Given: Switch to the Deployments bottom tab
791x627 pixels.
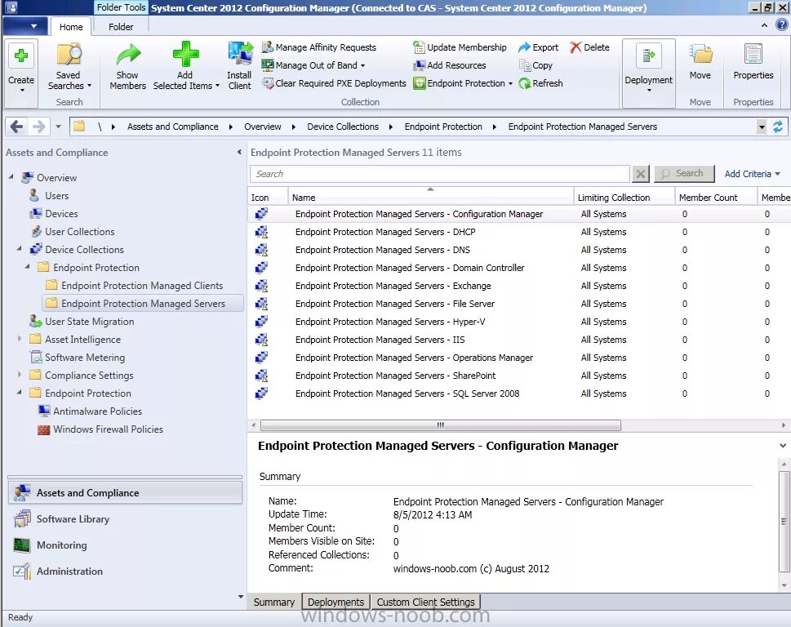Looking at the screenshot, I should (x=336, y=603).
